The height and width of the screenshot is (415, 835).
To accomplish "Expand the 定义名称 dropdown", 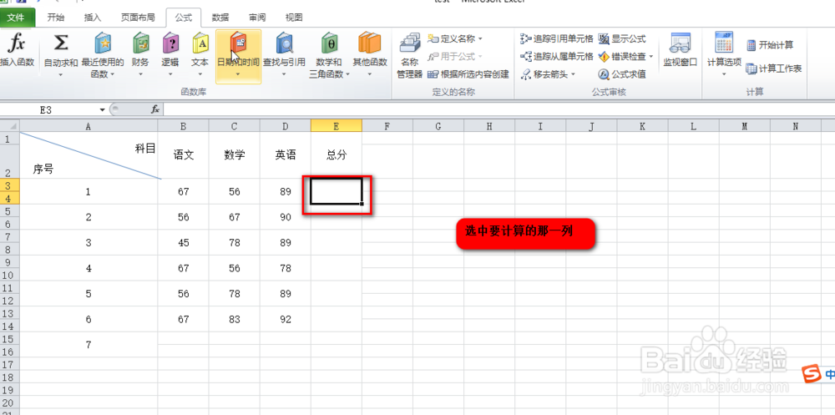I will (480, 39).
